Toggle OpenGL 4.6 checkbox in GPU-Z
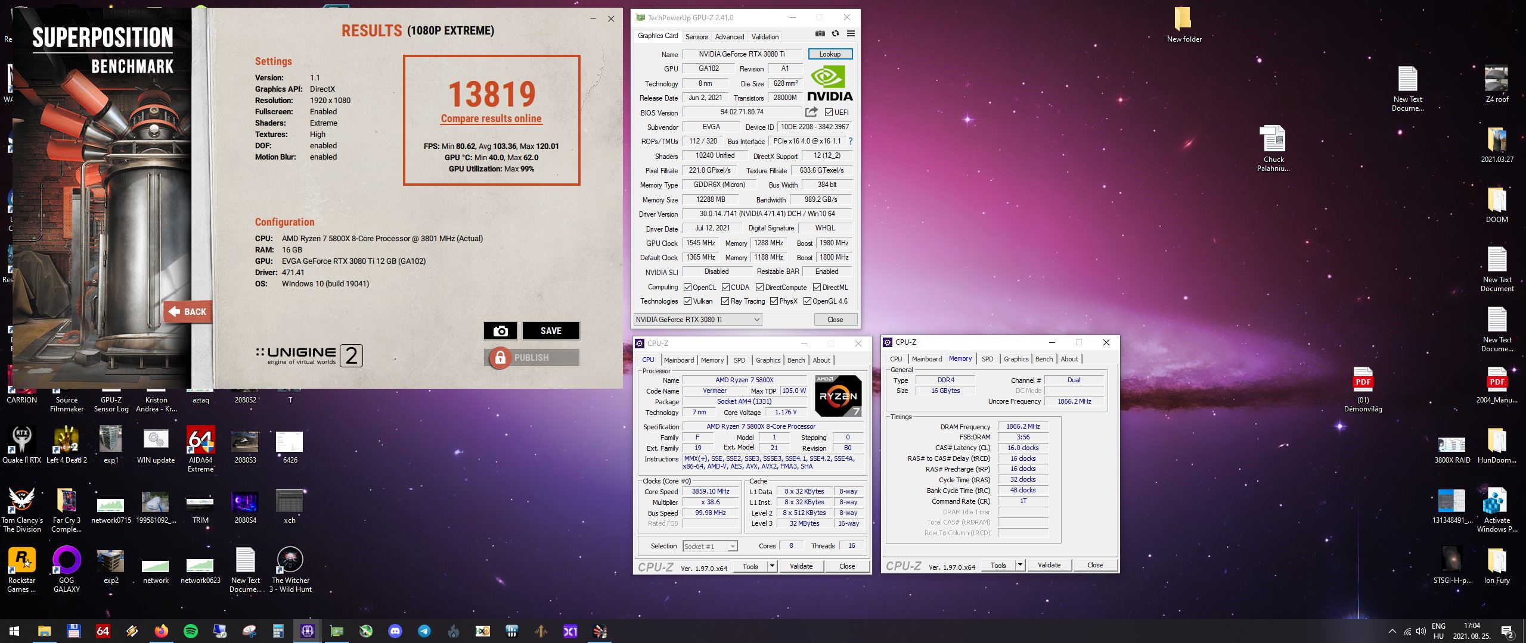1526x643 pixels. pyautogui.click(x=807, y=301)
